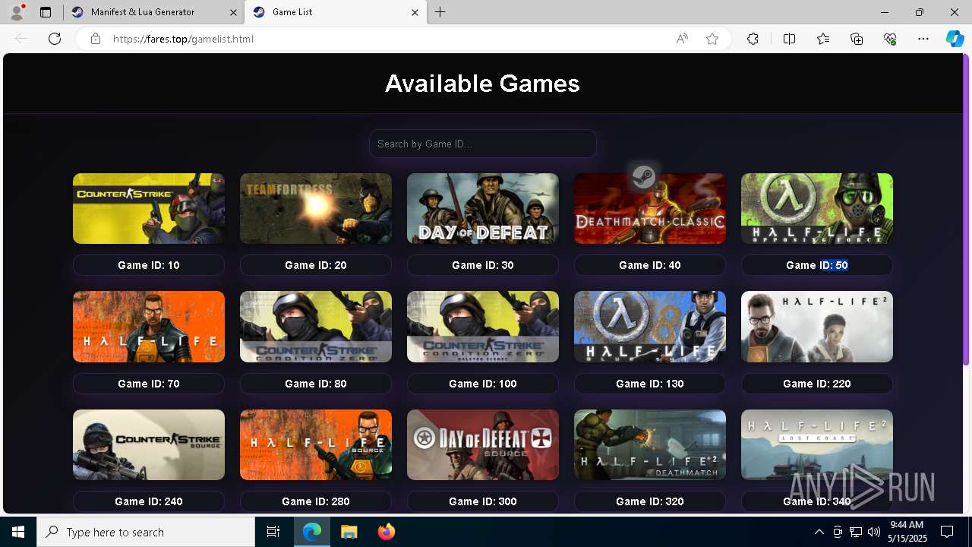Image resolution: width=972 pixels, height=547 pixels.
Task: Open Half-Life Blue Shift thumbnail
Action: tap(650, 327)
